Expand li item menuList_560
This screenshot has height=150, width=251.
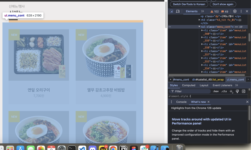coord(202,30)
